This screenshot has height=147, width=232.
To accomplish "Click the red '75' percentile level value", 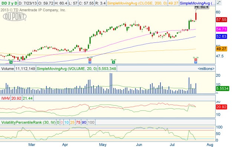I will tap(78, 122).
